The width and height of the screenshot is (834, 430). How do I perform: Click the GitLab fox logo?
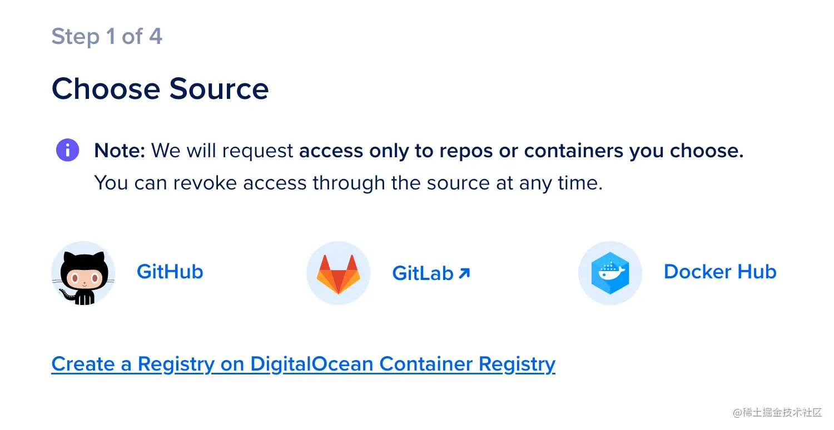click(x=338, y=273)
